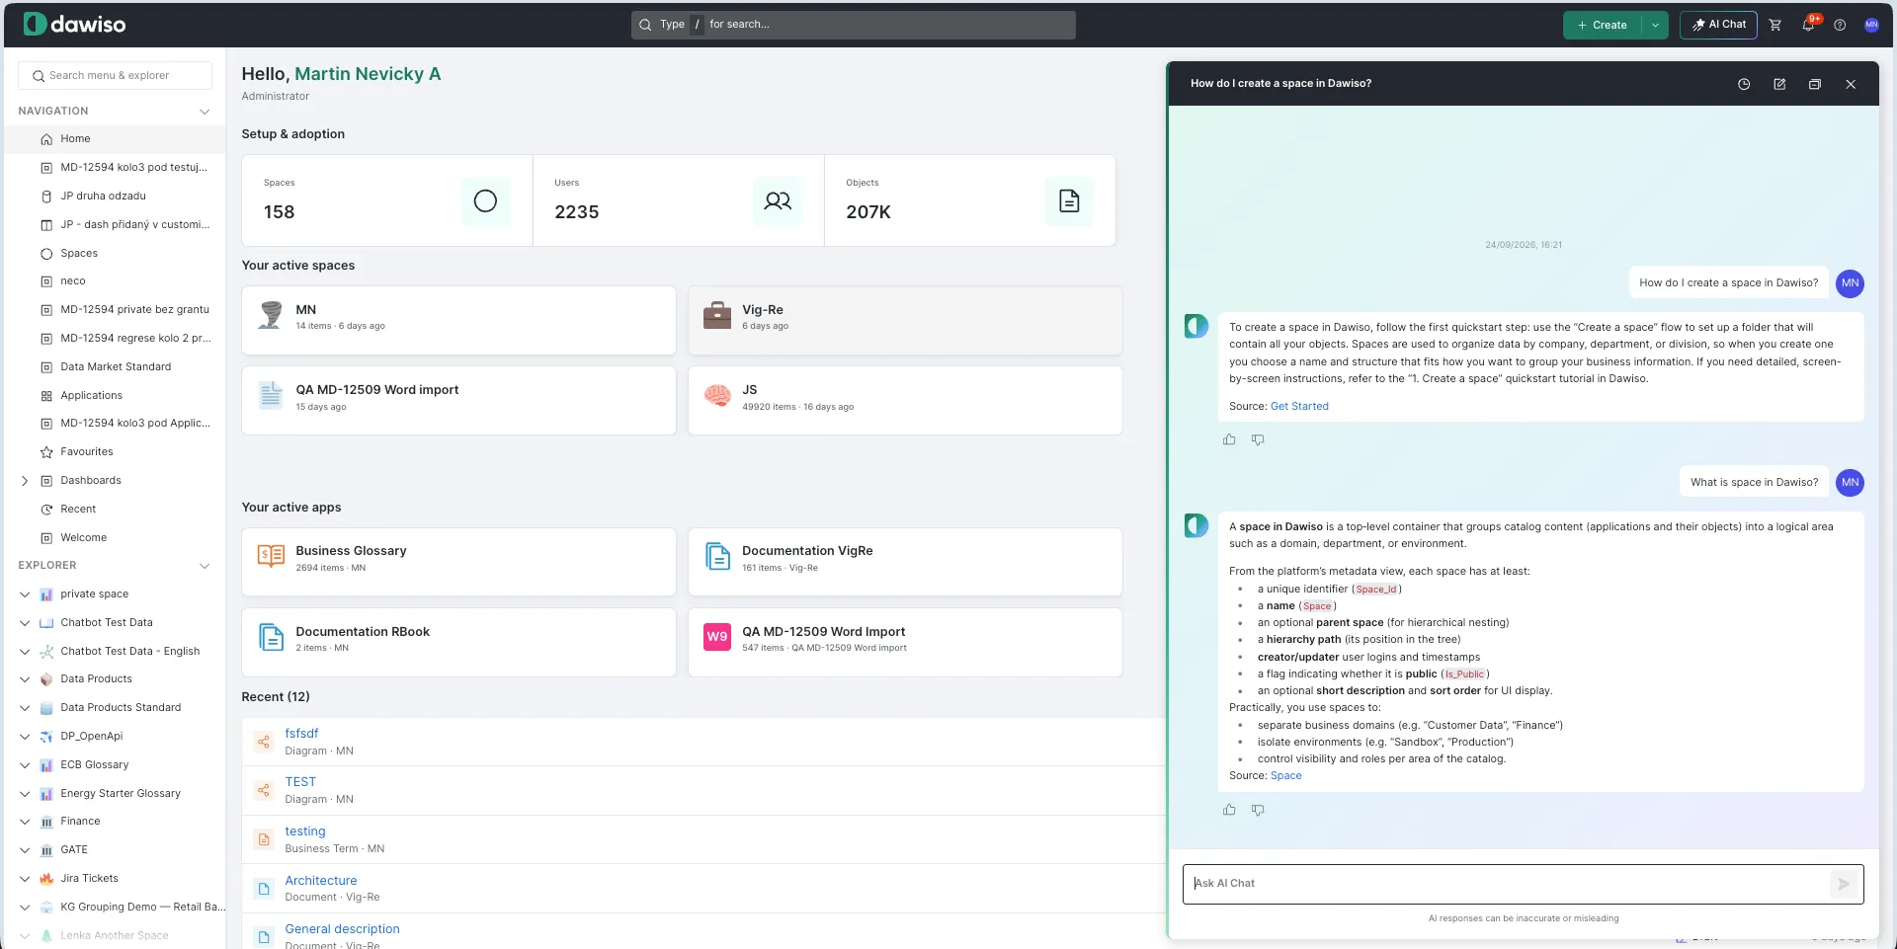Image resolution: width=1897 pixels, height=949 pixels.
Task: Expand Dashboards in navigation
Action: 25,481
